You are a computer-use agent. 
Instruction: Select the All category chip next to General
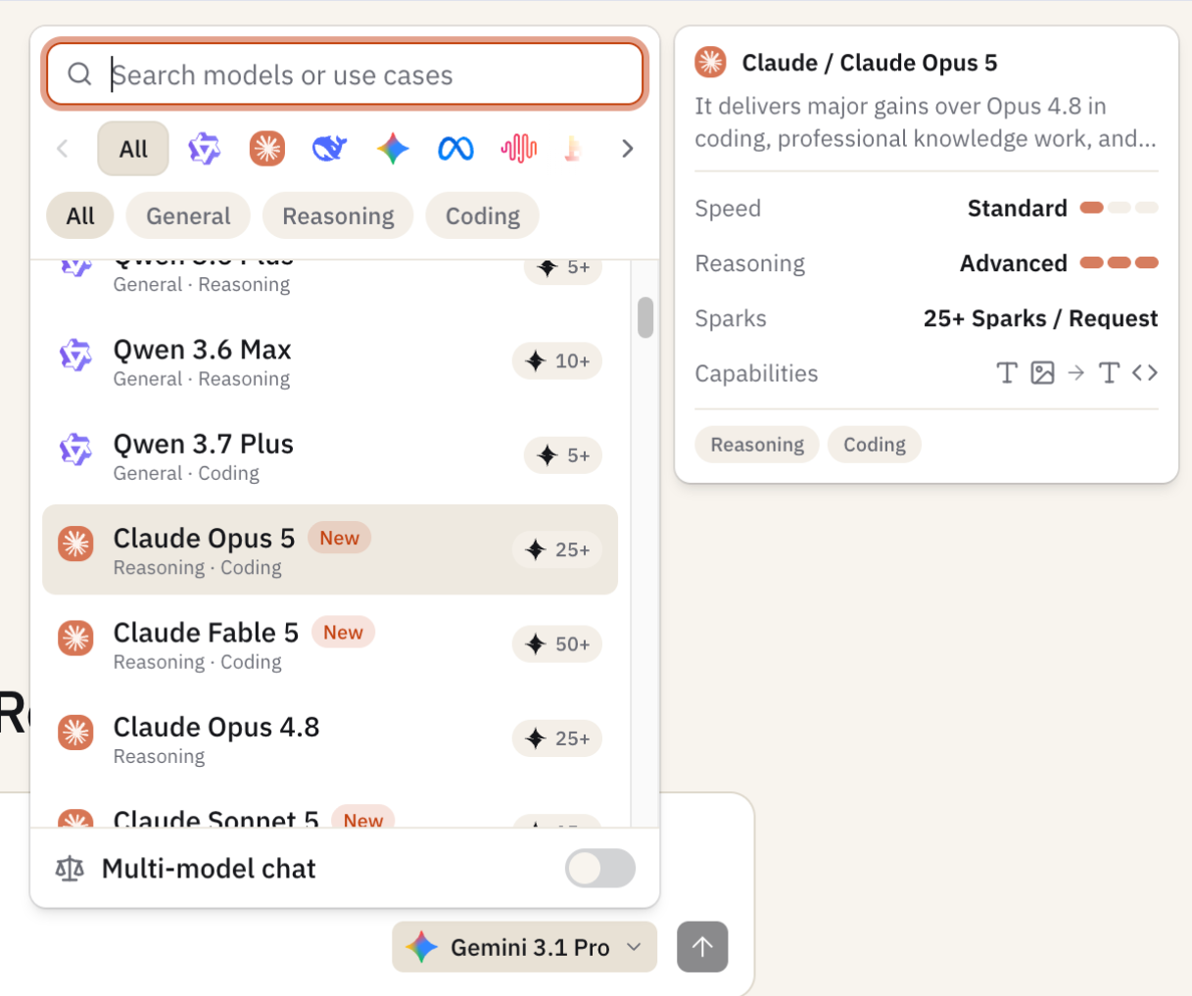tap(80, 216)
